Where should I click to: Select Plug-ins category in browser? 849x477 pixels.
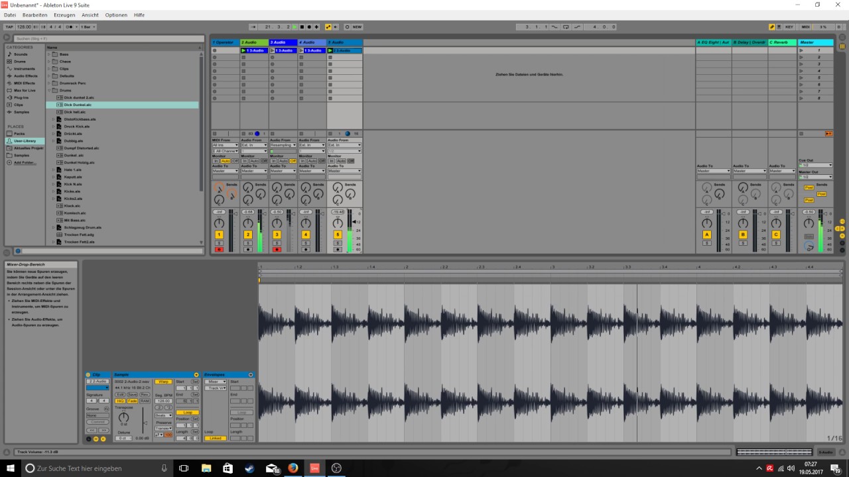point(21,97)
